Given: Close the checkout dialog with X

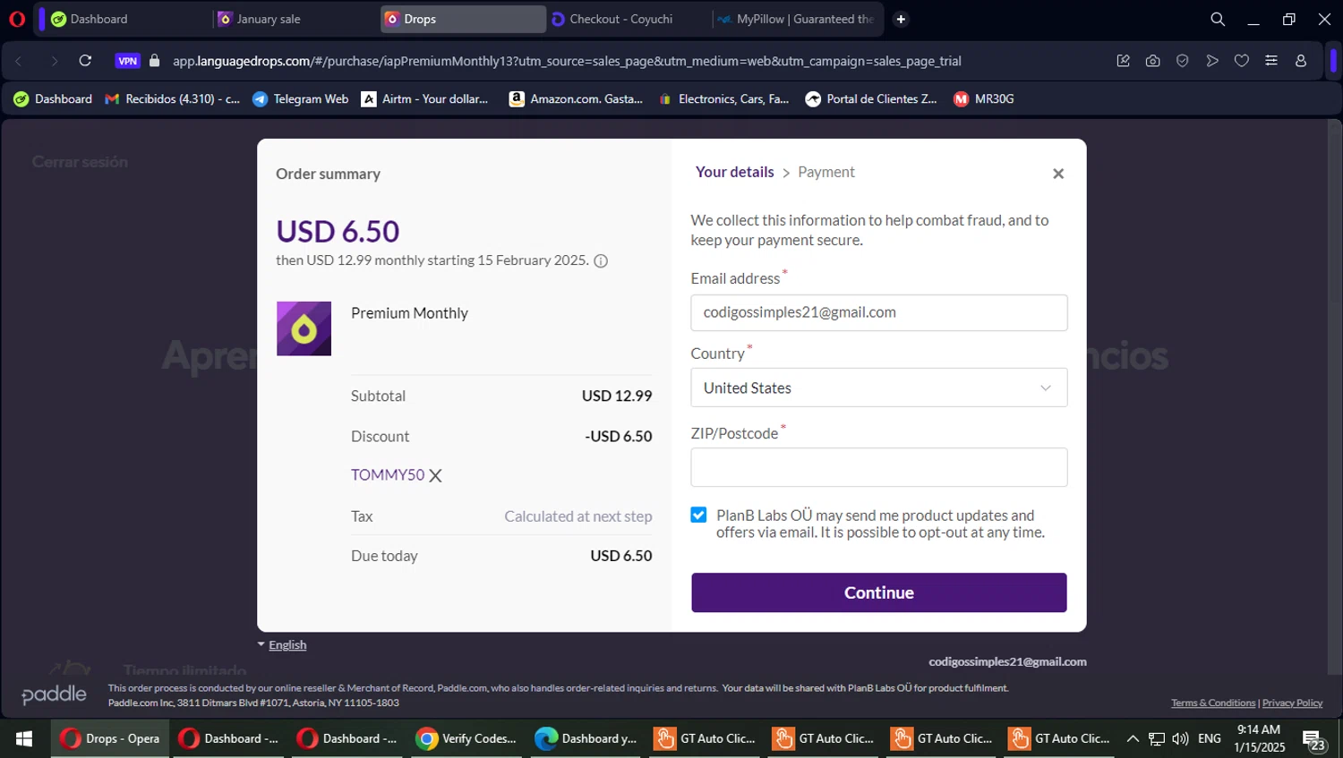Looking at the screenshot, I should pos(1058,174).
